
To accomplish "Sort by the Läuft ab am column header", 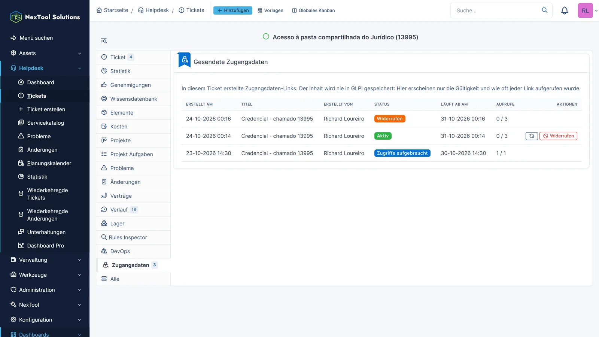I will [x=454, y=104].
